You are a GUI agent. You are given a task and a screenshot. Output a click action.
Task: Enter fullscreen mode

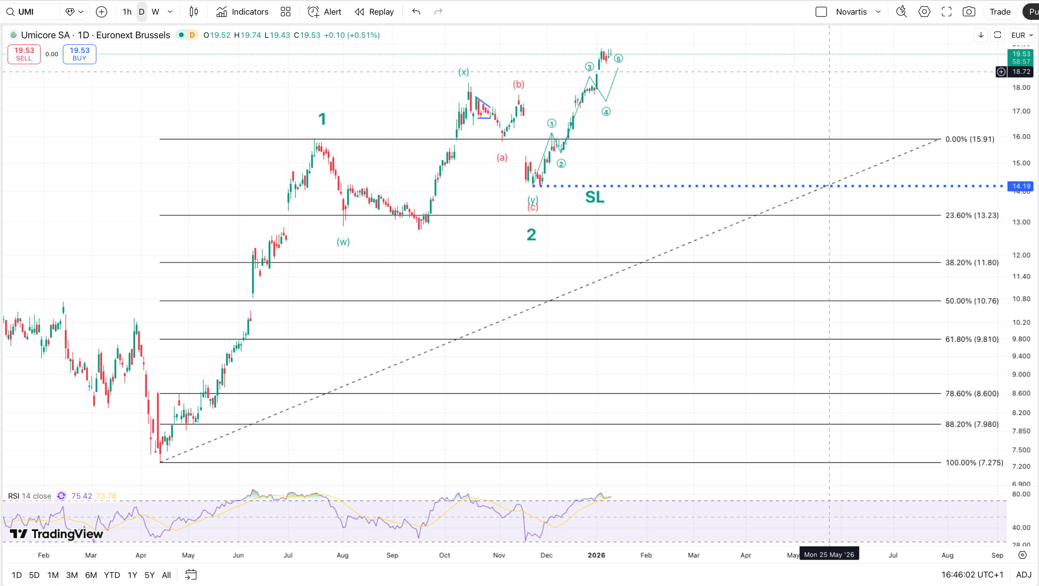point(946,12)
